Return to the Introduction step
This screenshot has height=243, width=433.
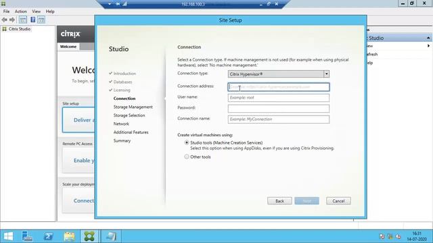124,74
